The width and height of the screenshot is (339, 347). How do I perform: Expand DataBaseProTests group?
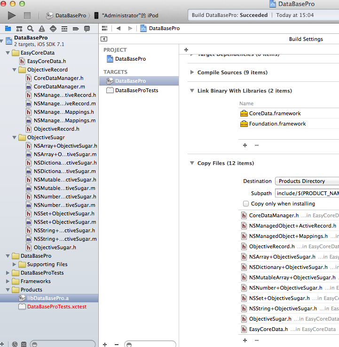point(8,273)
